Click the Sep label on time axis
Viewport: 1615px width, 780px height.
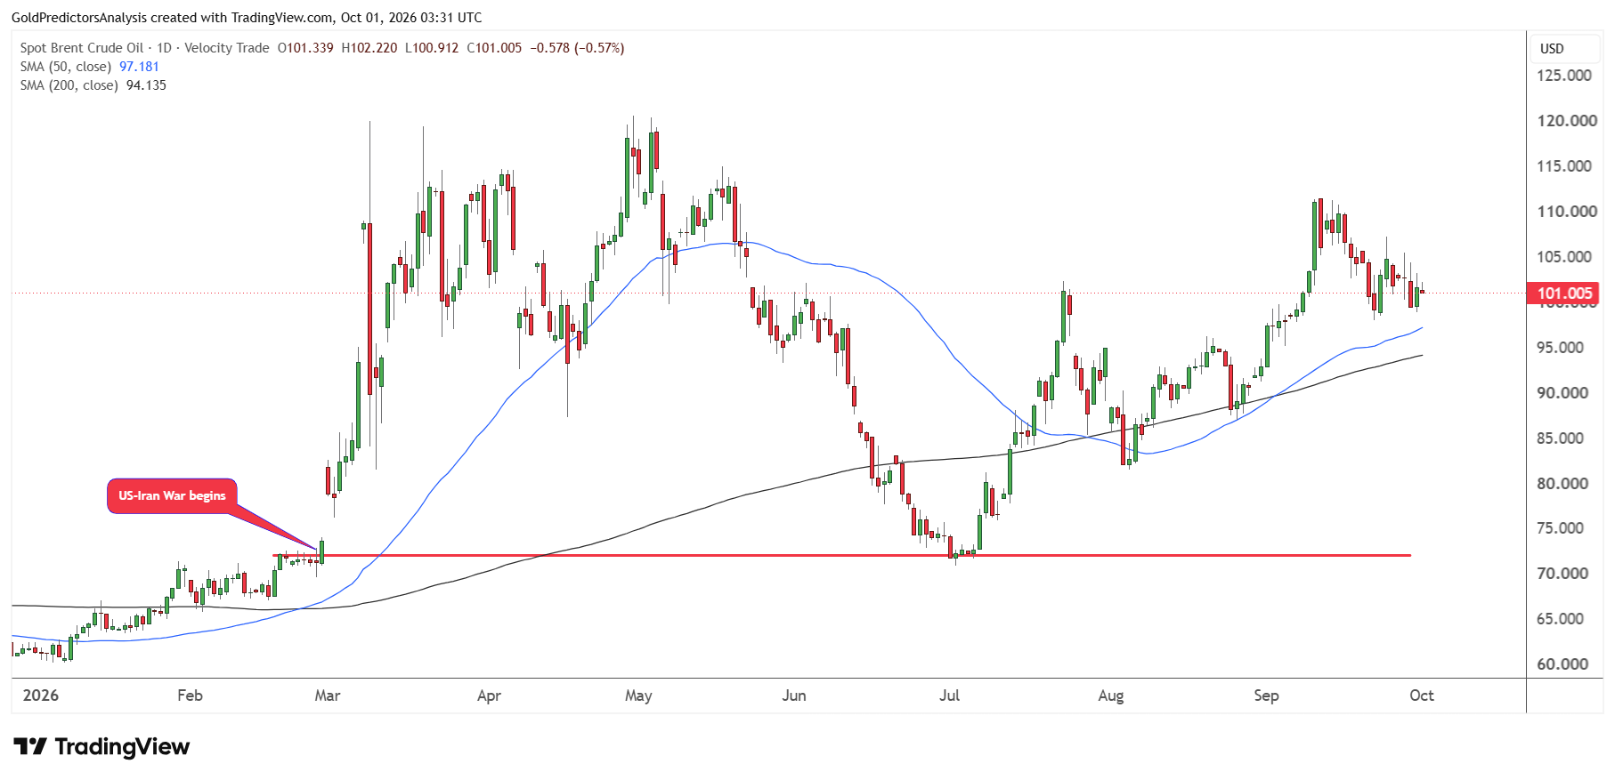(1266, 696)
